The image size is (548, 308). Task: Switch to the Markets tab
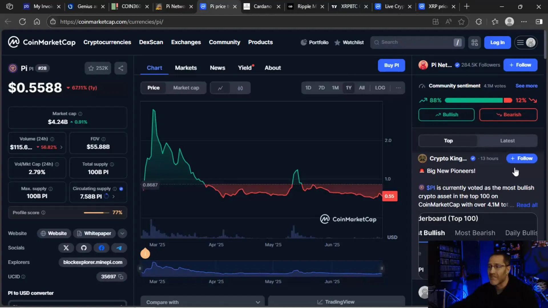pos(186,68)
